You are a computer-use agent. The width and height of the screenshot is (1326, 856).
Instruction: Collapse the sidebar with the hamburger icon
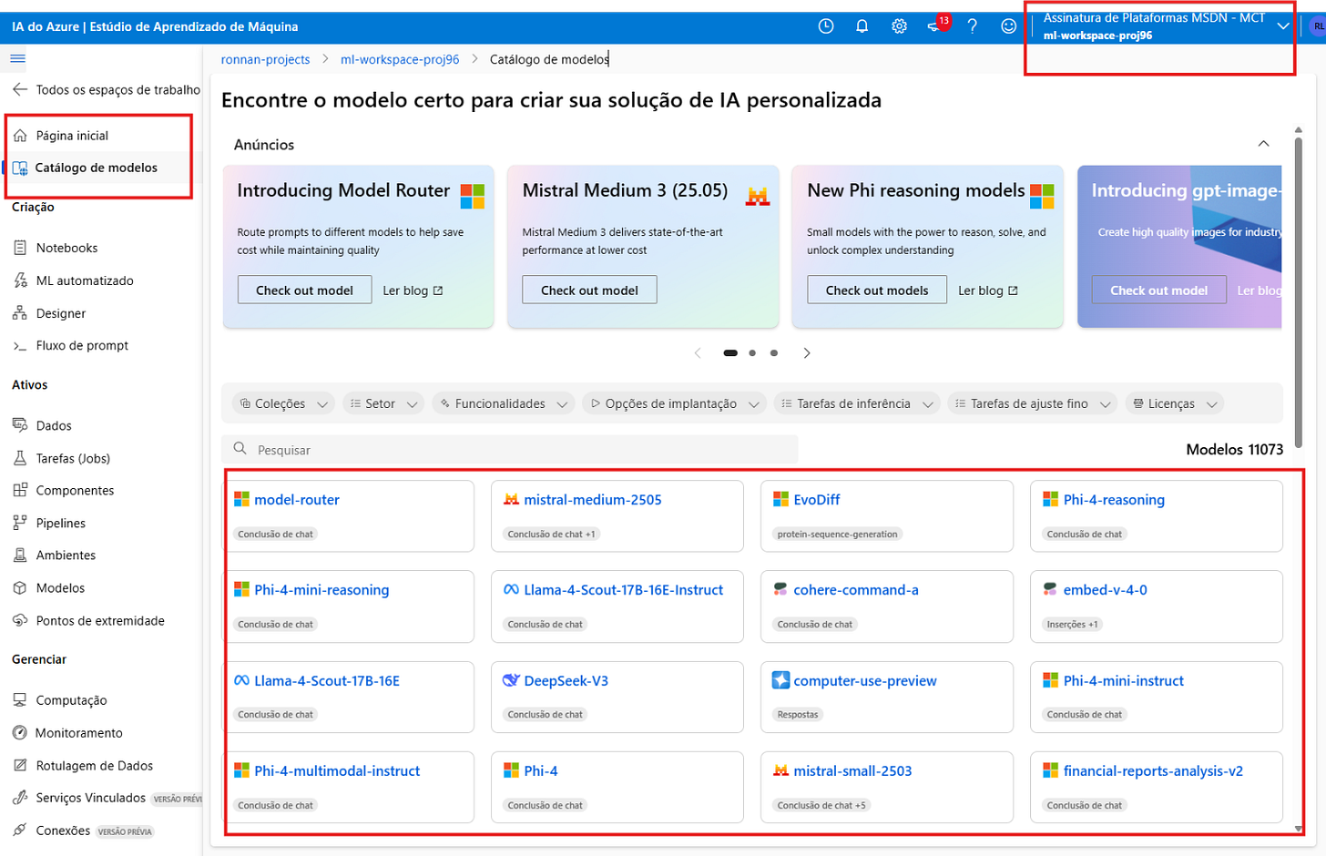click(x=18, y=59)
